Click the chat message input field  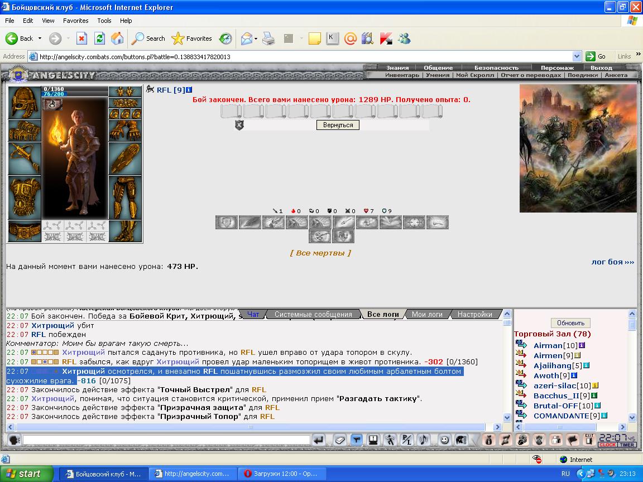tap(166, 440)
